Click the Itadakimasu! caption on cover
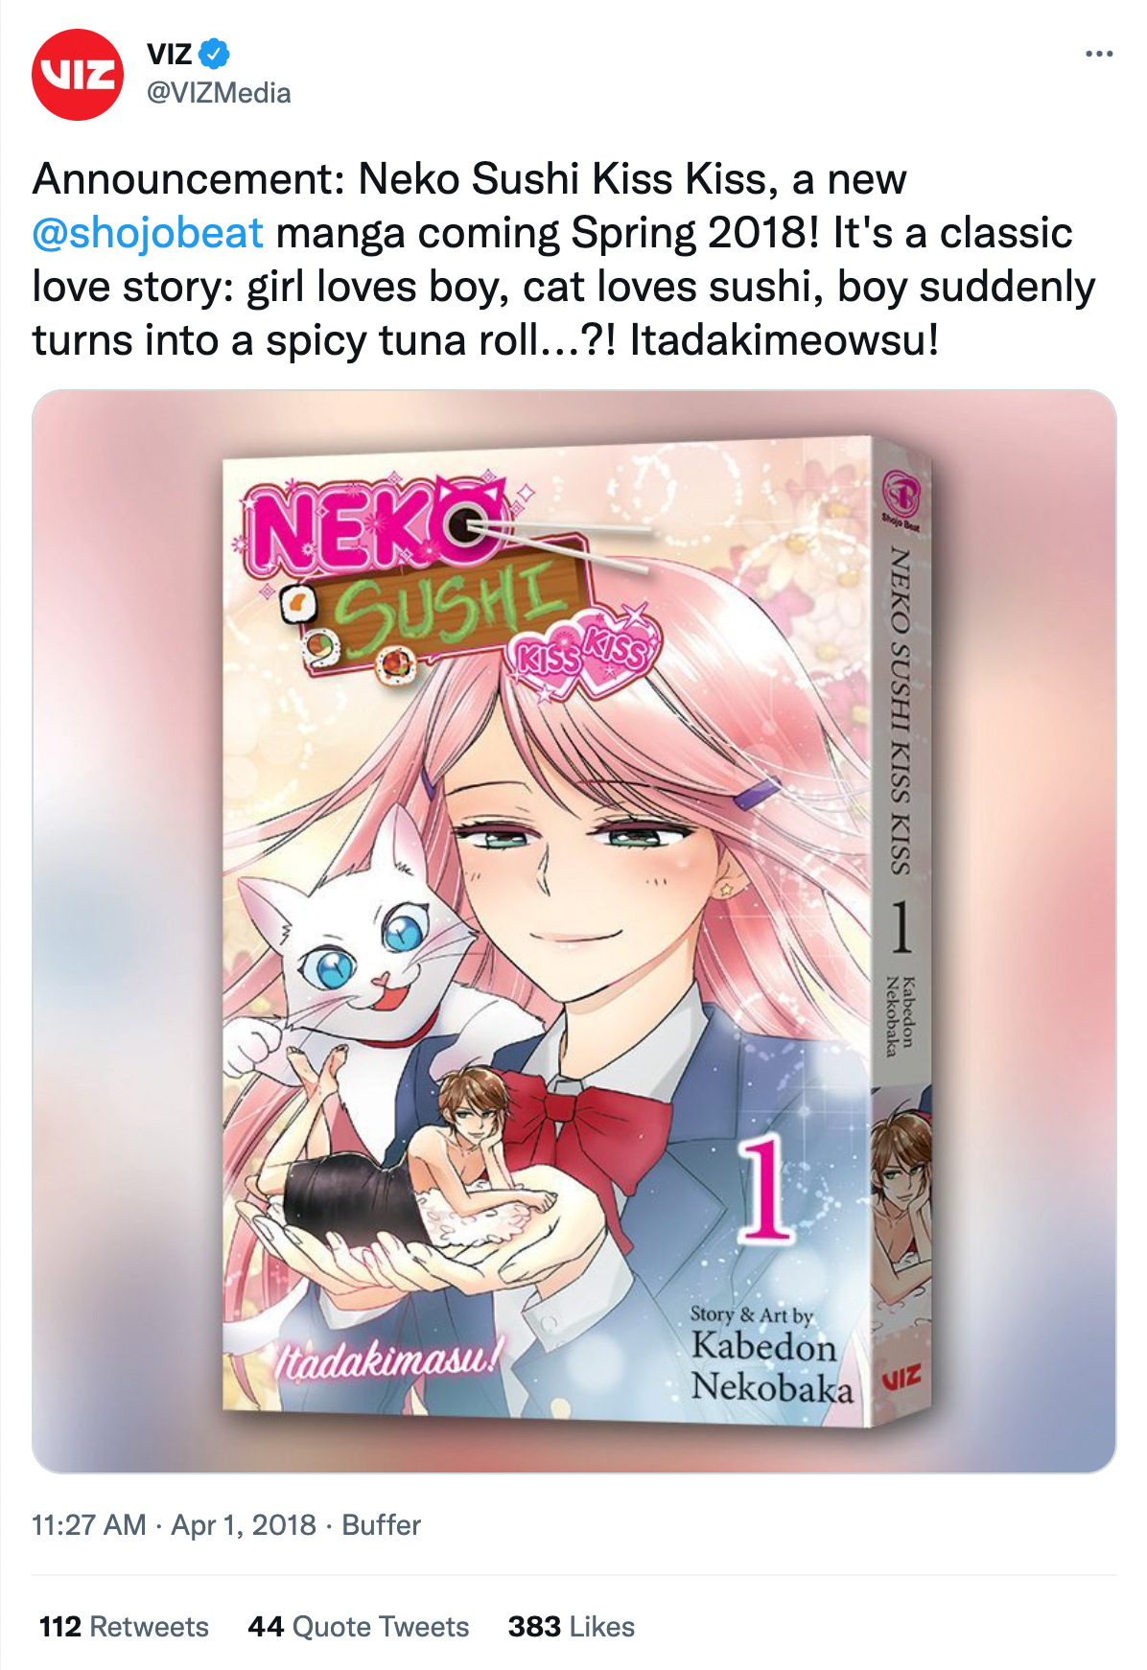Image resolution: width=1147 pixels, height=1670 pixels. (388, 1359)
